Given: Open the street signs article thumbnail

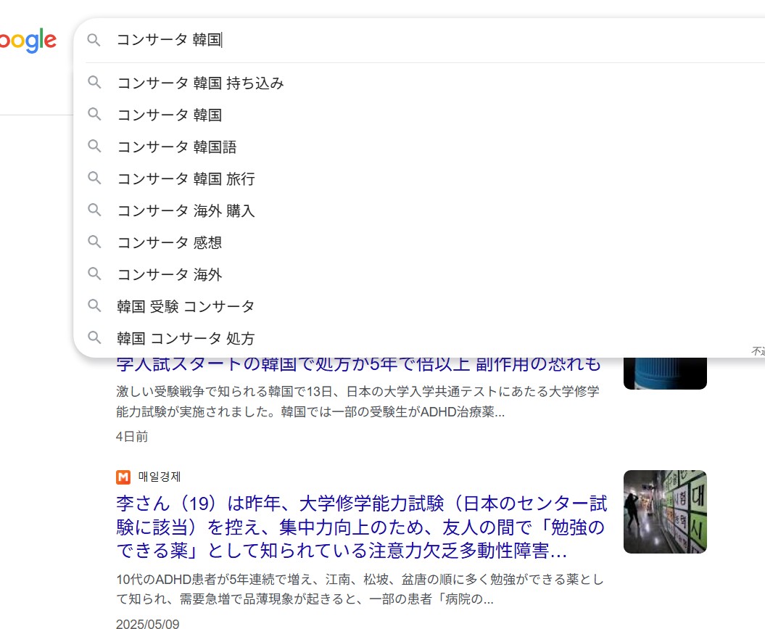Looking at the screenshot, I should 664,511.
